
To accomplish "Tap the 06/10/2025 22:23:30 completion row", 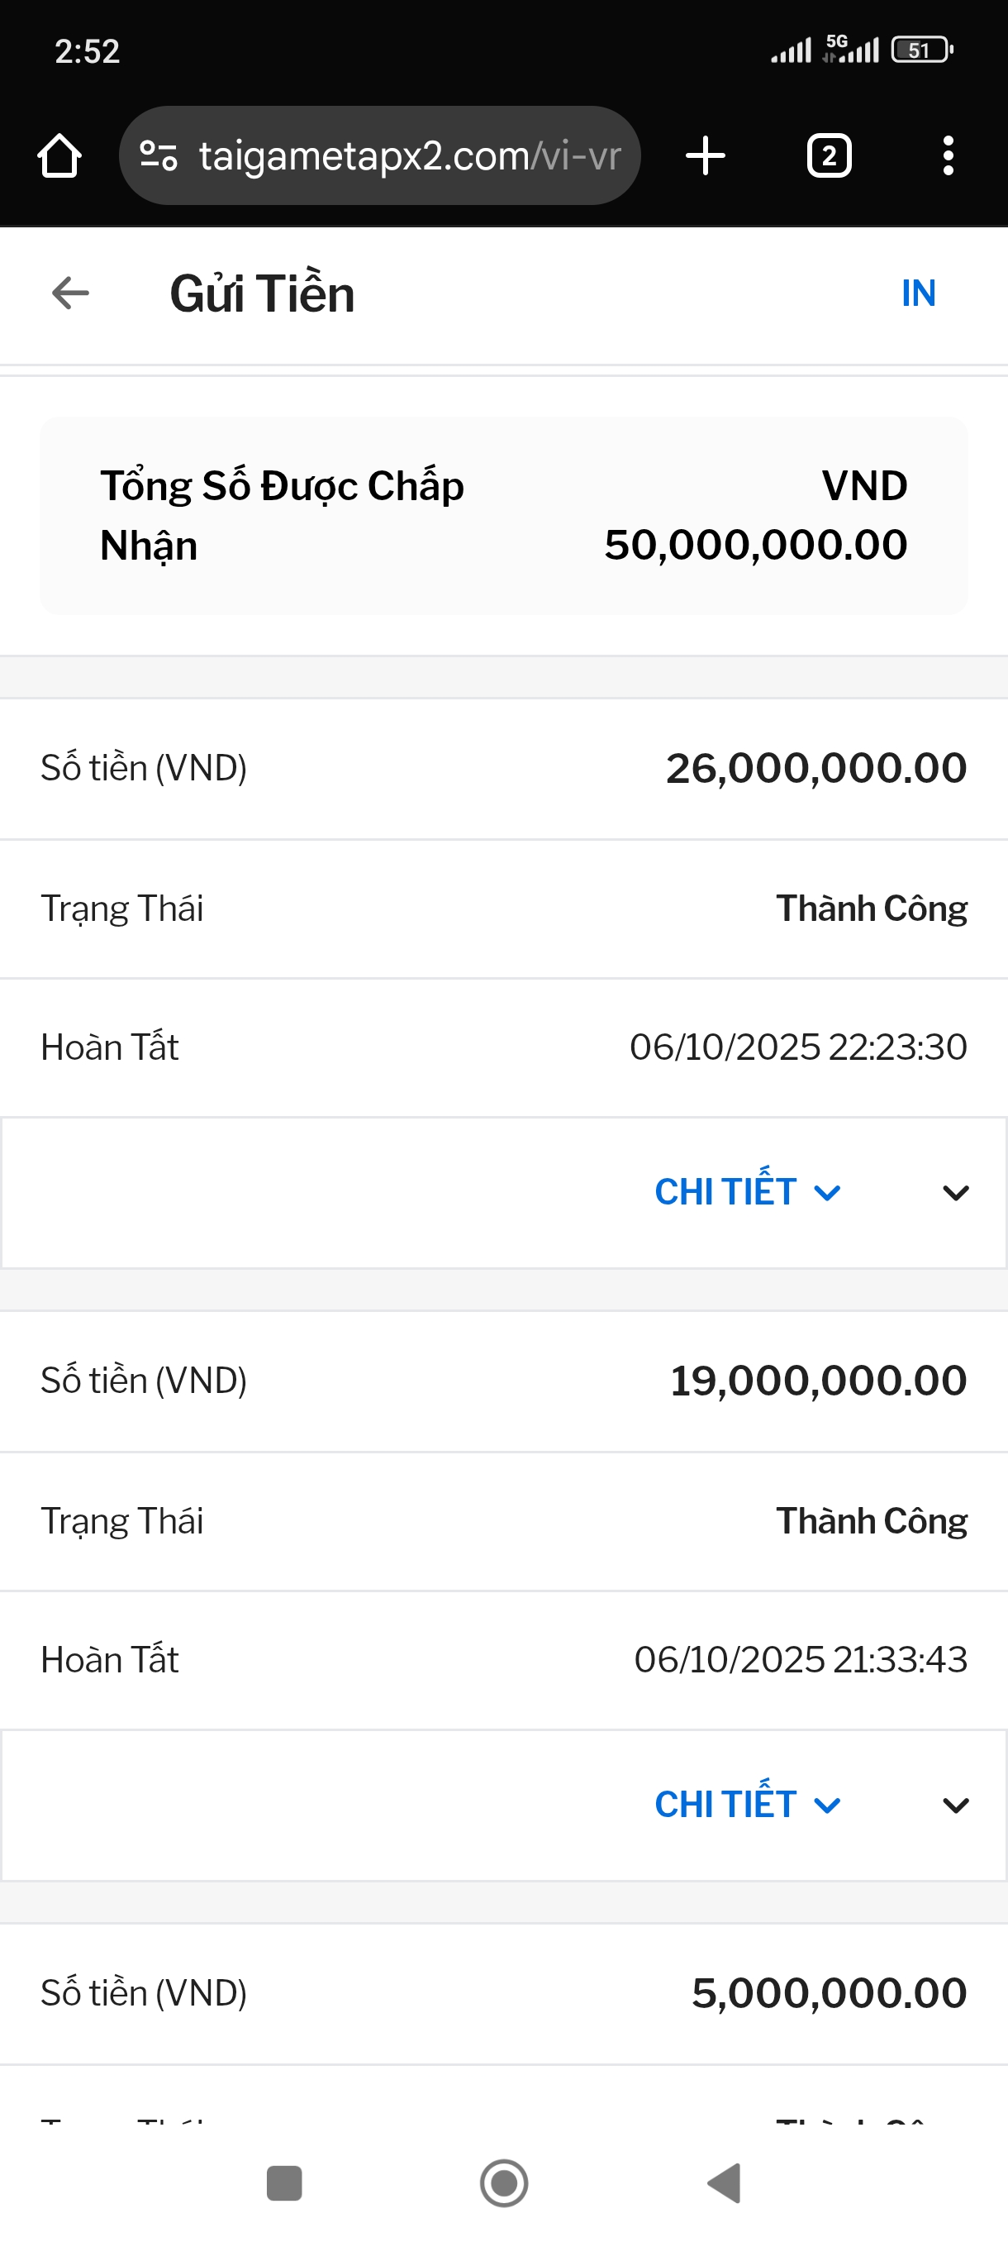I will (503, 1047).
